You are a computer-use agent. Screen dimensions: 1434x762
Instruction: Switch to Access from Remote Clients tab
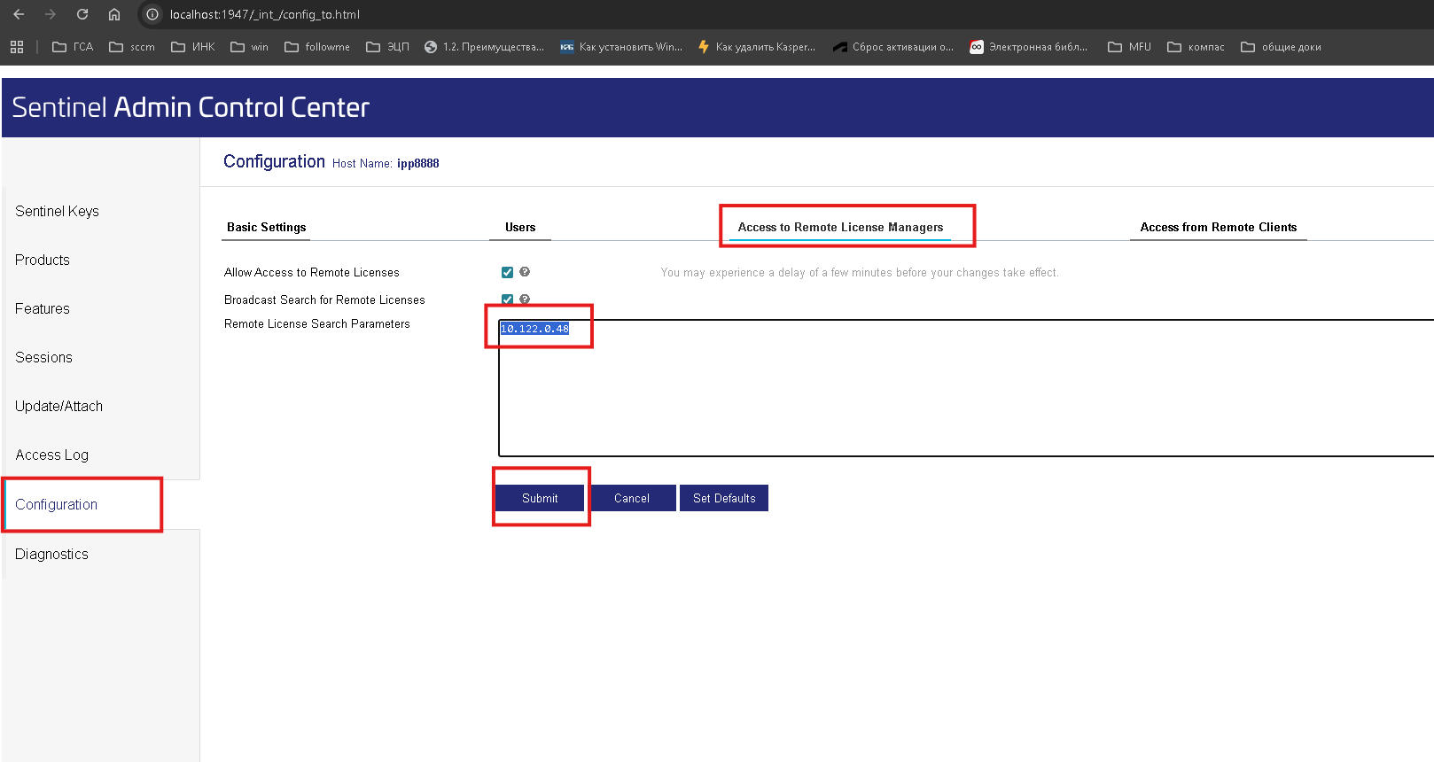(x=1218, y=227)
